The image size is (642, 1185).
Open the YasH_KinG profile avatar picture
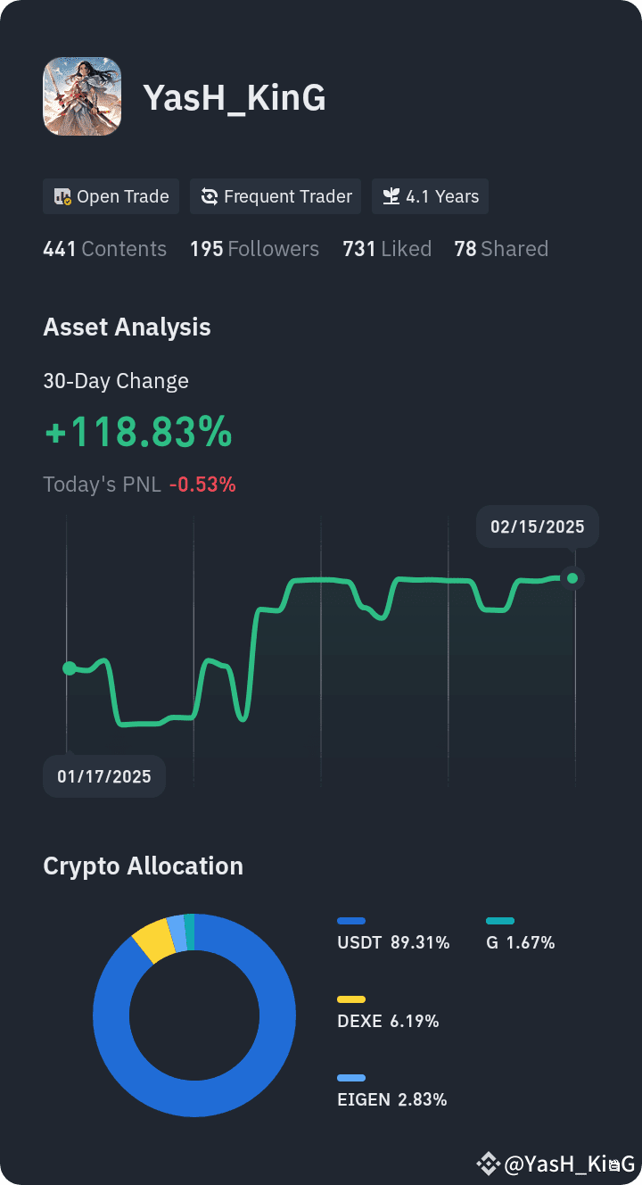point(82,96)
